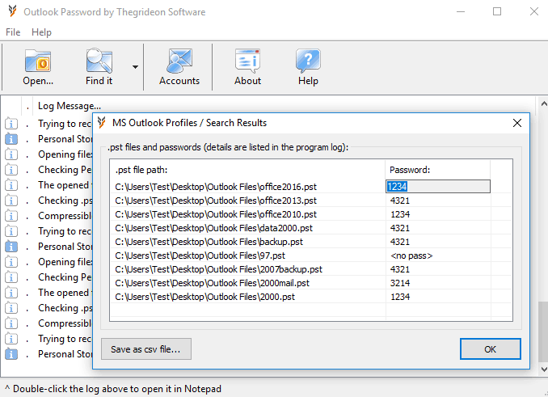
Task: Confirm the dialog with OK
Action: (x=490, y=349)
